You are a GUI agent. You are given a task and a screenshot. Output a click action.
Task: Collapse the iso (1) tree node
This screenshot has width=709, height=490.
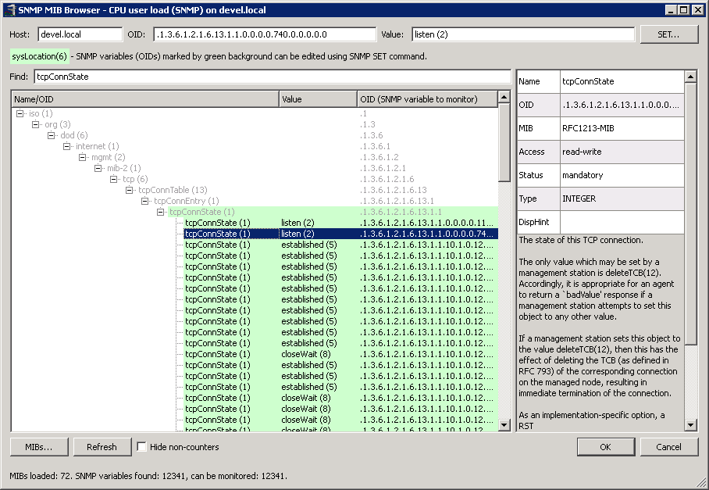pos(20,114)
